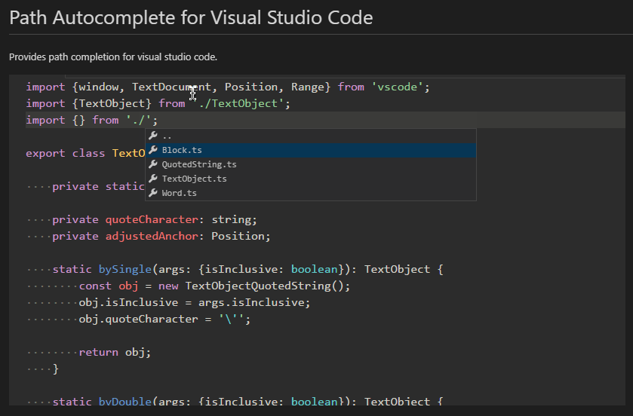Viewport: 633px width, 416px height.
Task: Choose Block.ts from autocomplete list
Action: (x=310, y=151)
